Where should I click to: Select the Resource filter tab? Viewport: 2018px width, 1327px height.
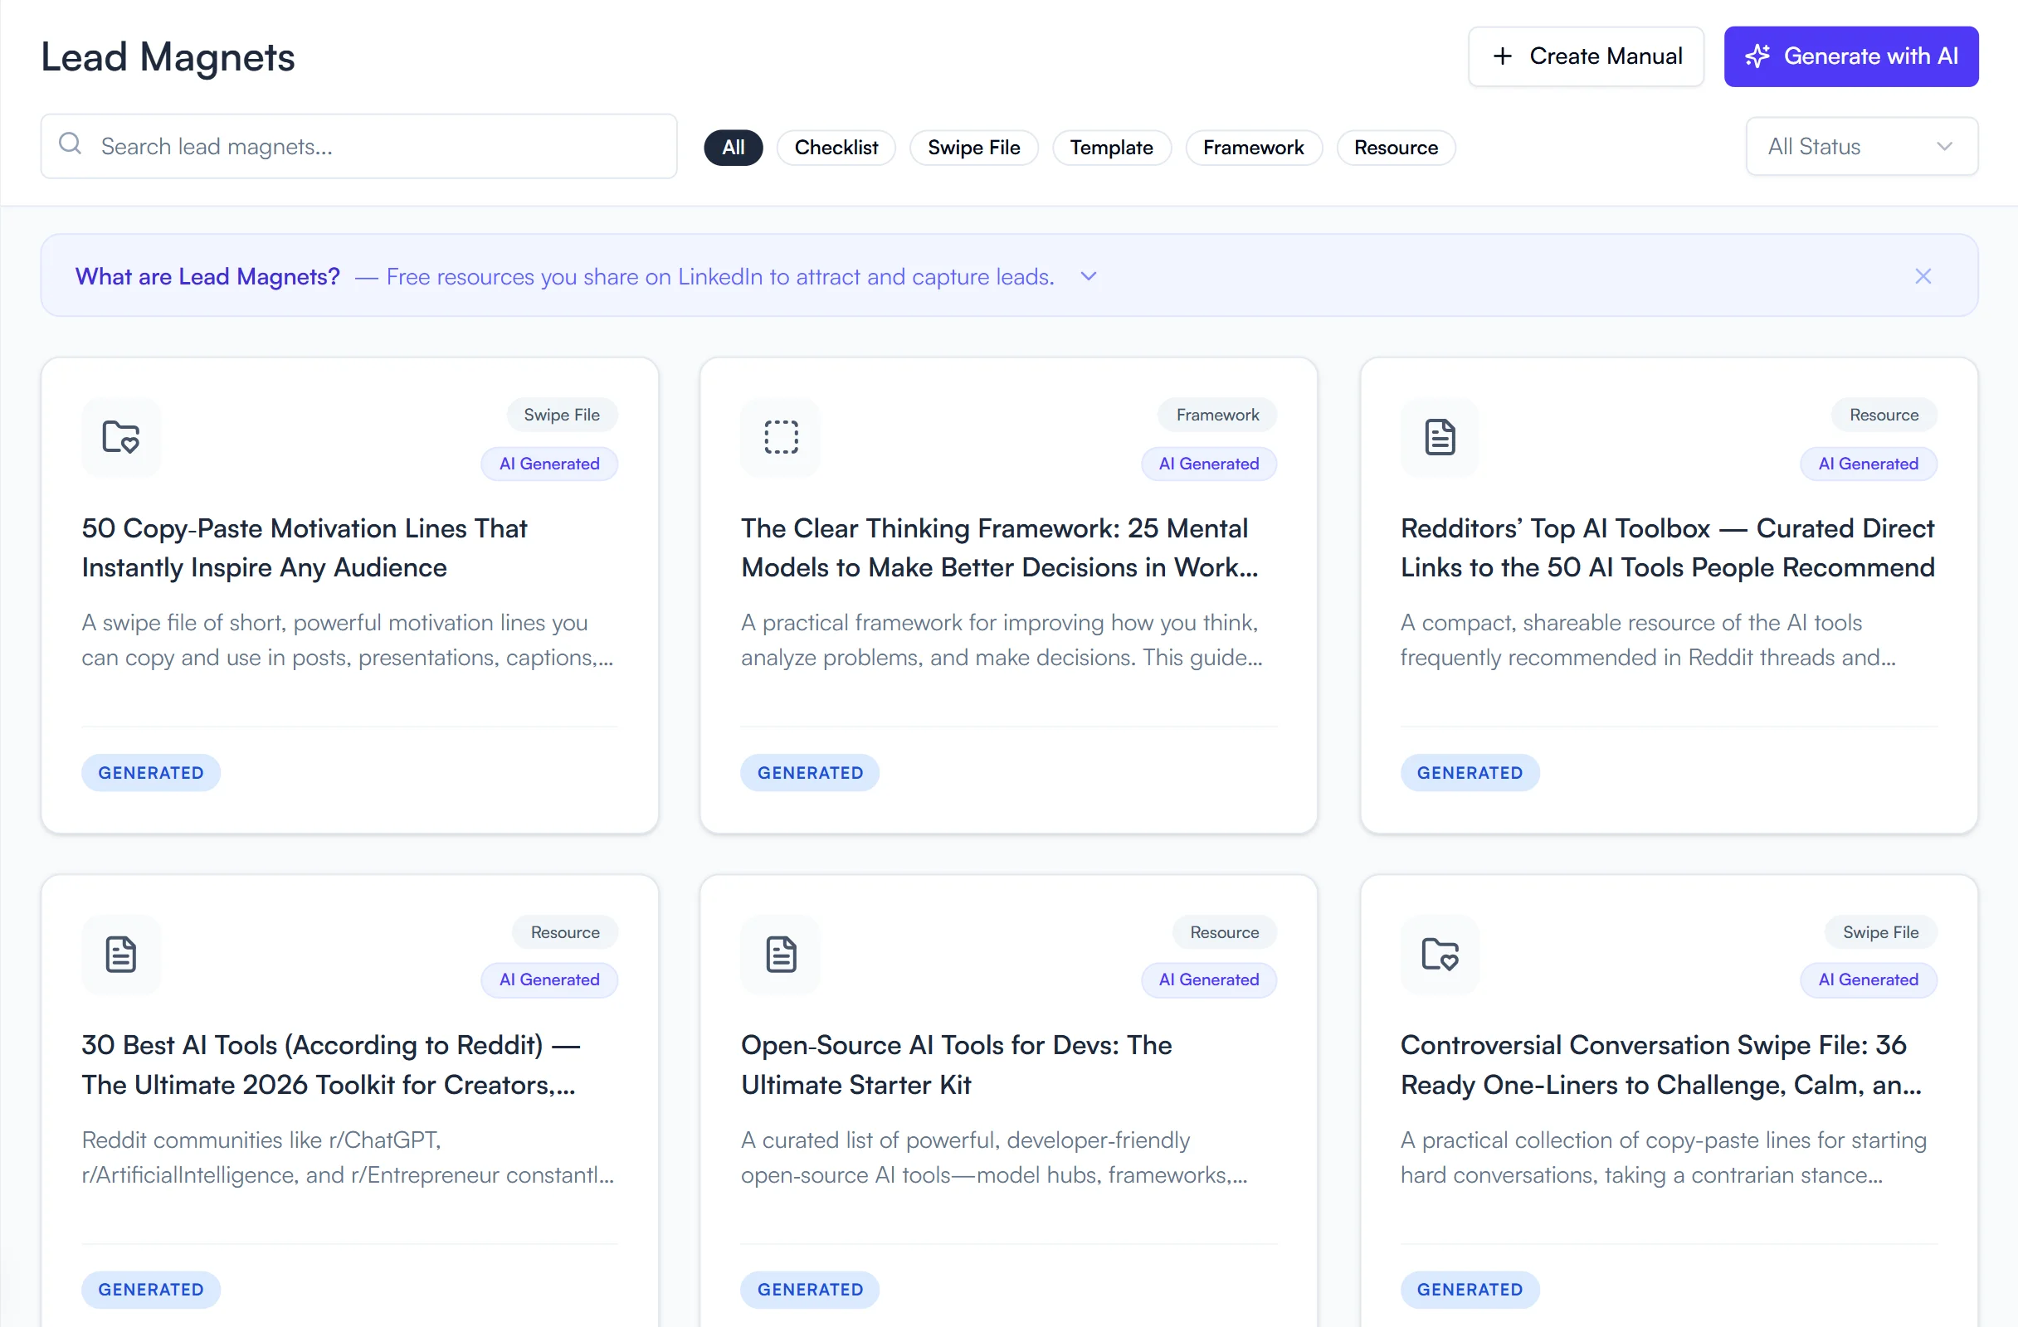click(x=1395, y=147)
